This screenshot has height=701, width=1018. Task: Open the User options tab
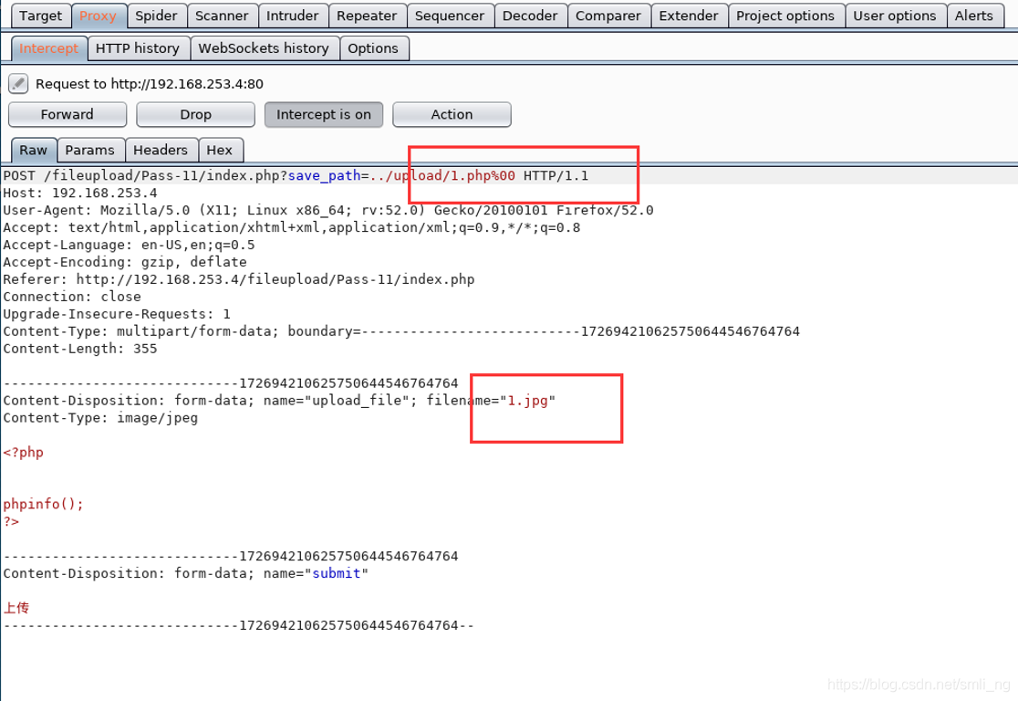[x=895, y=16]
